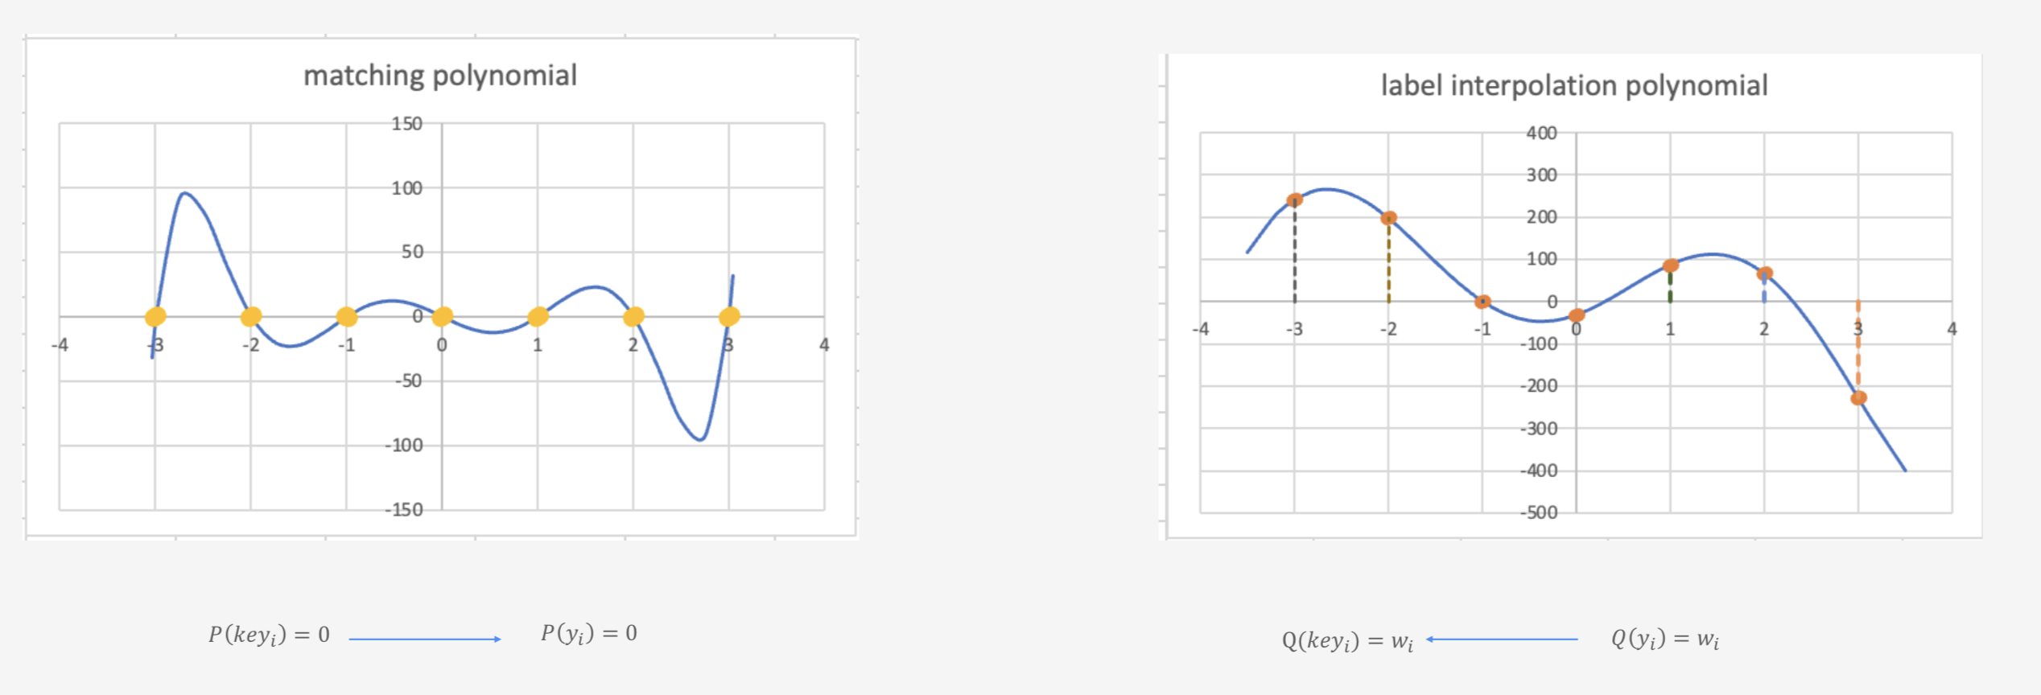Image resolution: width=2041 pixels, height=695 pixels.
Task: Click the 150 label on matching polynomial axis
Action: tap(406, 124)
